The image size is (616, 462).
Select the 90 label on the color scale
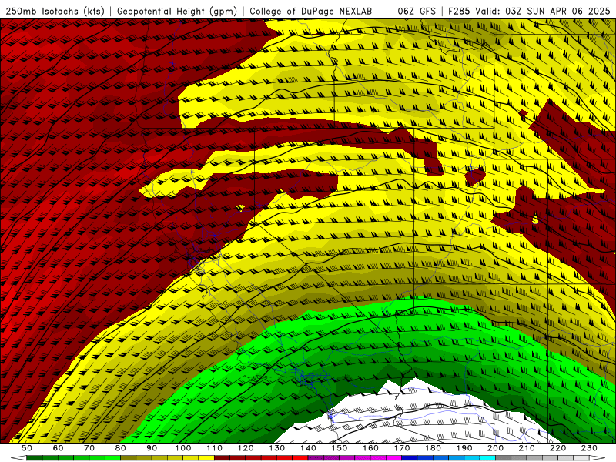tap(152, 448)
